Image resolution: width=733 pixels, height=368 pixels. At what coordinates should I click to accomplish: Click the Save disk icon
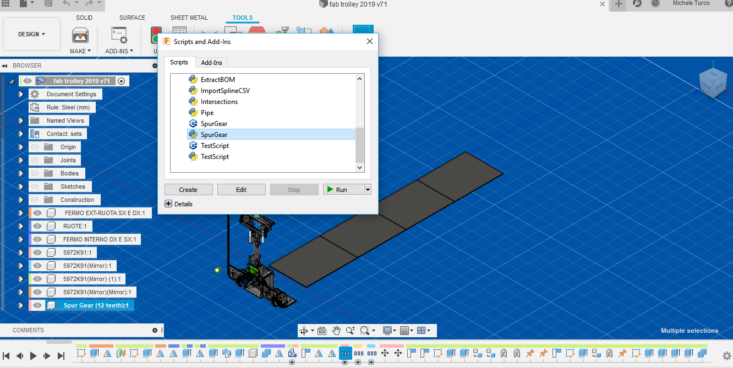pos(48,3)
